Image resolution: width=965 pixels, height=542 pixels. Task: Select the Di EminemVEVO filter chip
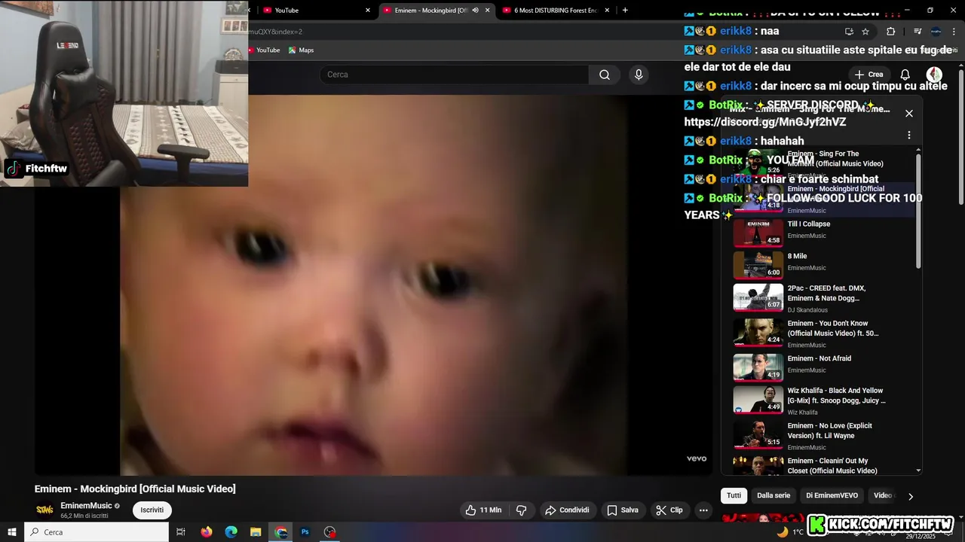coord(832,496)
